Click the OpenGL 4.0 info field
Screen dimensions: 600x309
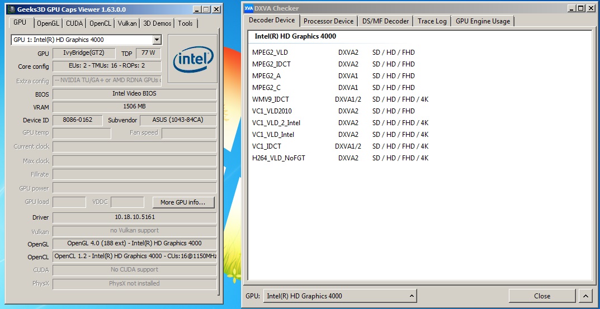134,244
